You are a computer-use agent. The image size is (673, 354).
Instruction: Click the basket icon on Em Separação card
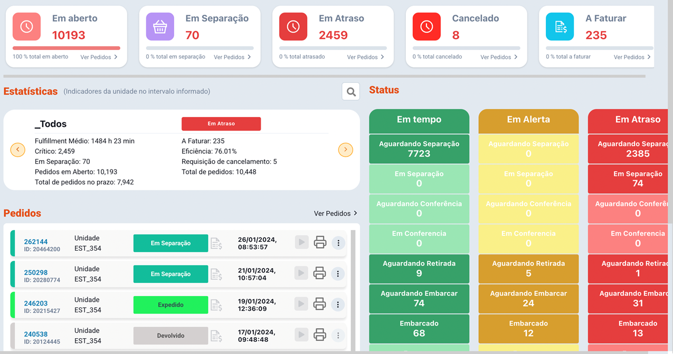(x=160, y=25)
